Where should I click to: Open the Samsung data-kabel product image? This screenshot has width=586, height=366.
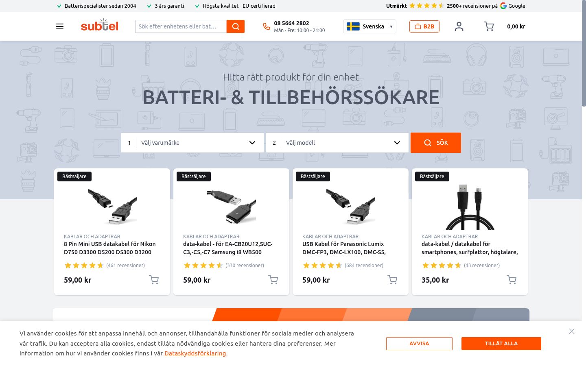(x=231, y=207)
